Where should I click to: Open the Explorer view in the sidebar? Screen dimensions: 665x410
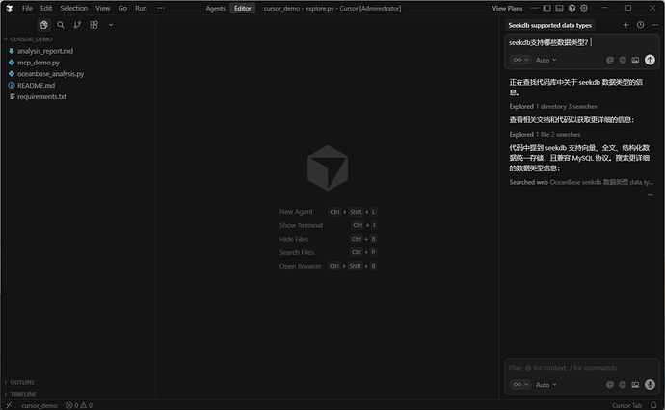click(44, 25)
